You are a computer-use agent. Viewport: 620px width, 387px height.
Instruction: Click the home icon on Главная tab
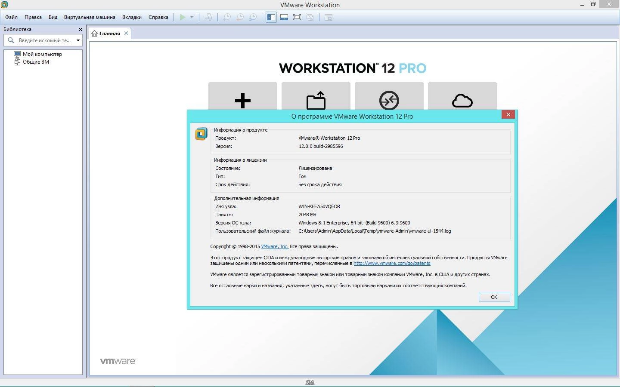pyautogui.click(x=94, y=33)
